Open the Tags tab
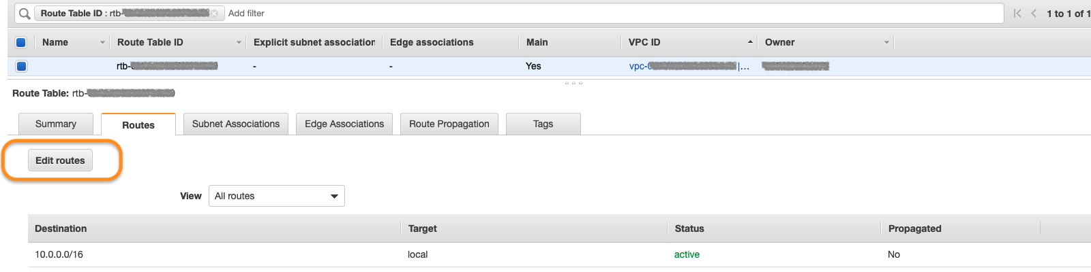Image resolution: width=1091 pixels, height=272 pixels. 543,124
